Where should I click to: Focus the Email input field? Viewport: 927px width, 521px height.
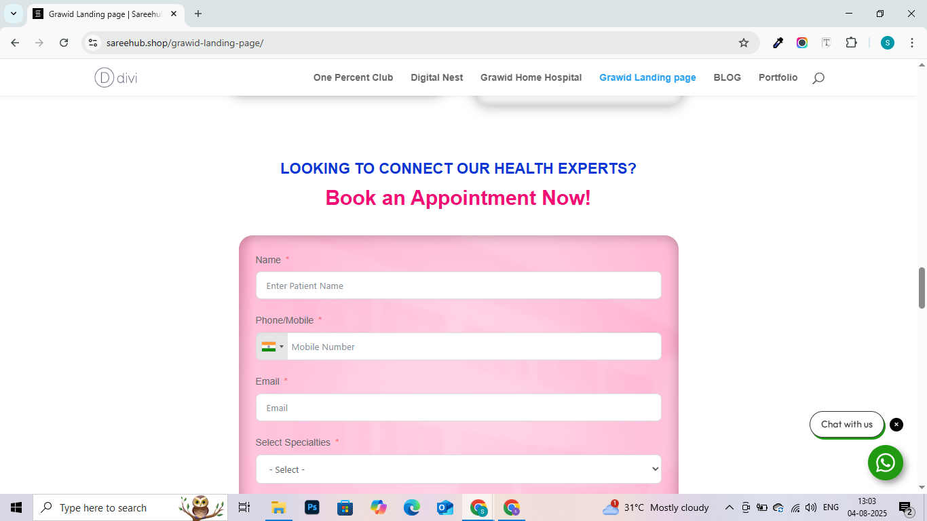[x=458, y=408]
